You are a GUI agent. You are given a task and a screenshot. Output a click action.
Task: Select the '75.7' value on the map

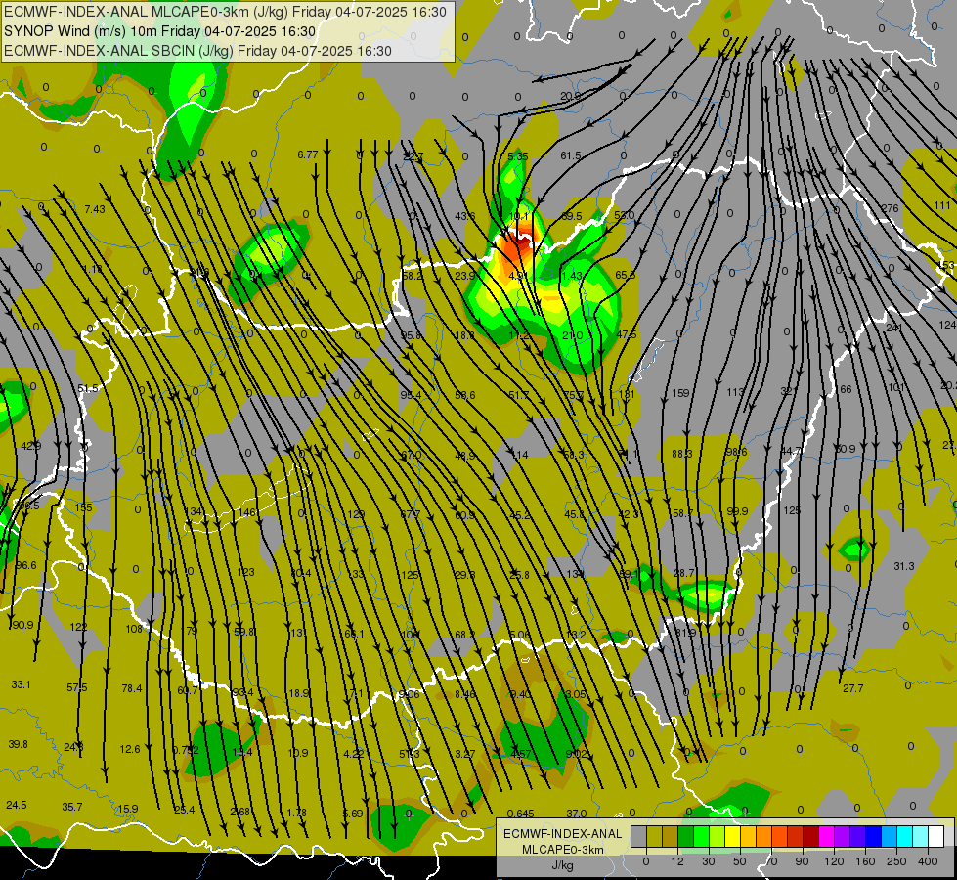[573, 395]
